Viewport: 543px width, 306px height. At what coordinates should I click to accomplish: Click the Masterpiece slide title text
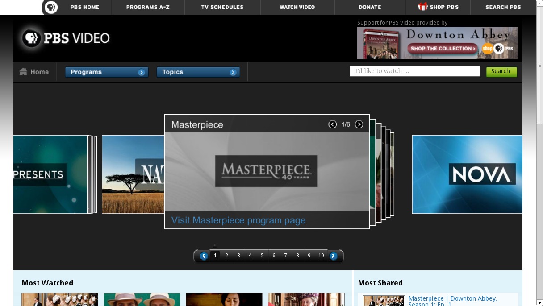pyautogui.click(x=197, y=125)
